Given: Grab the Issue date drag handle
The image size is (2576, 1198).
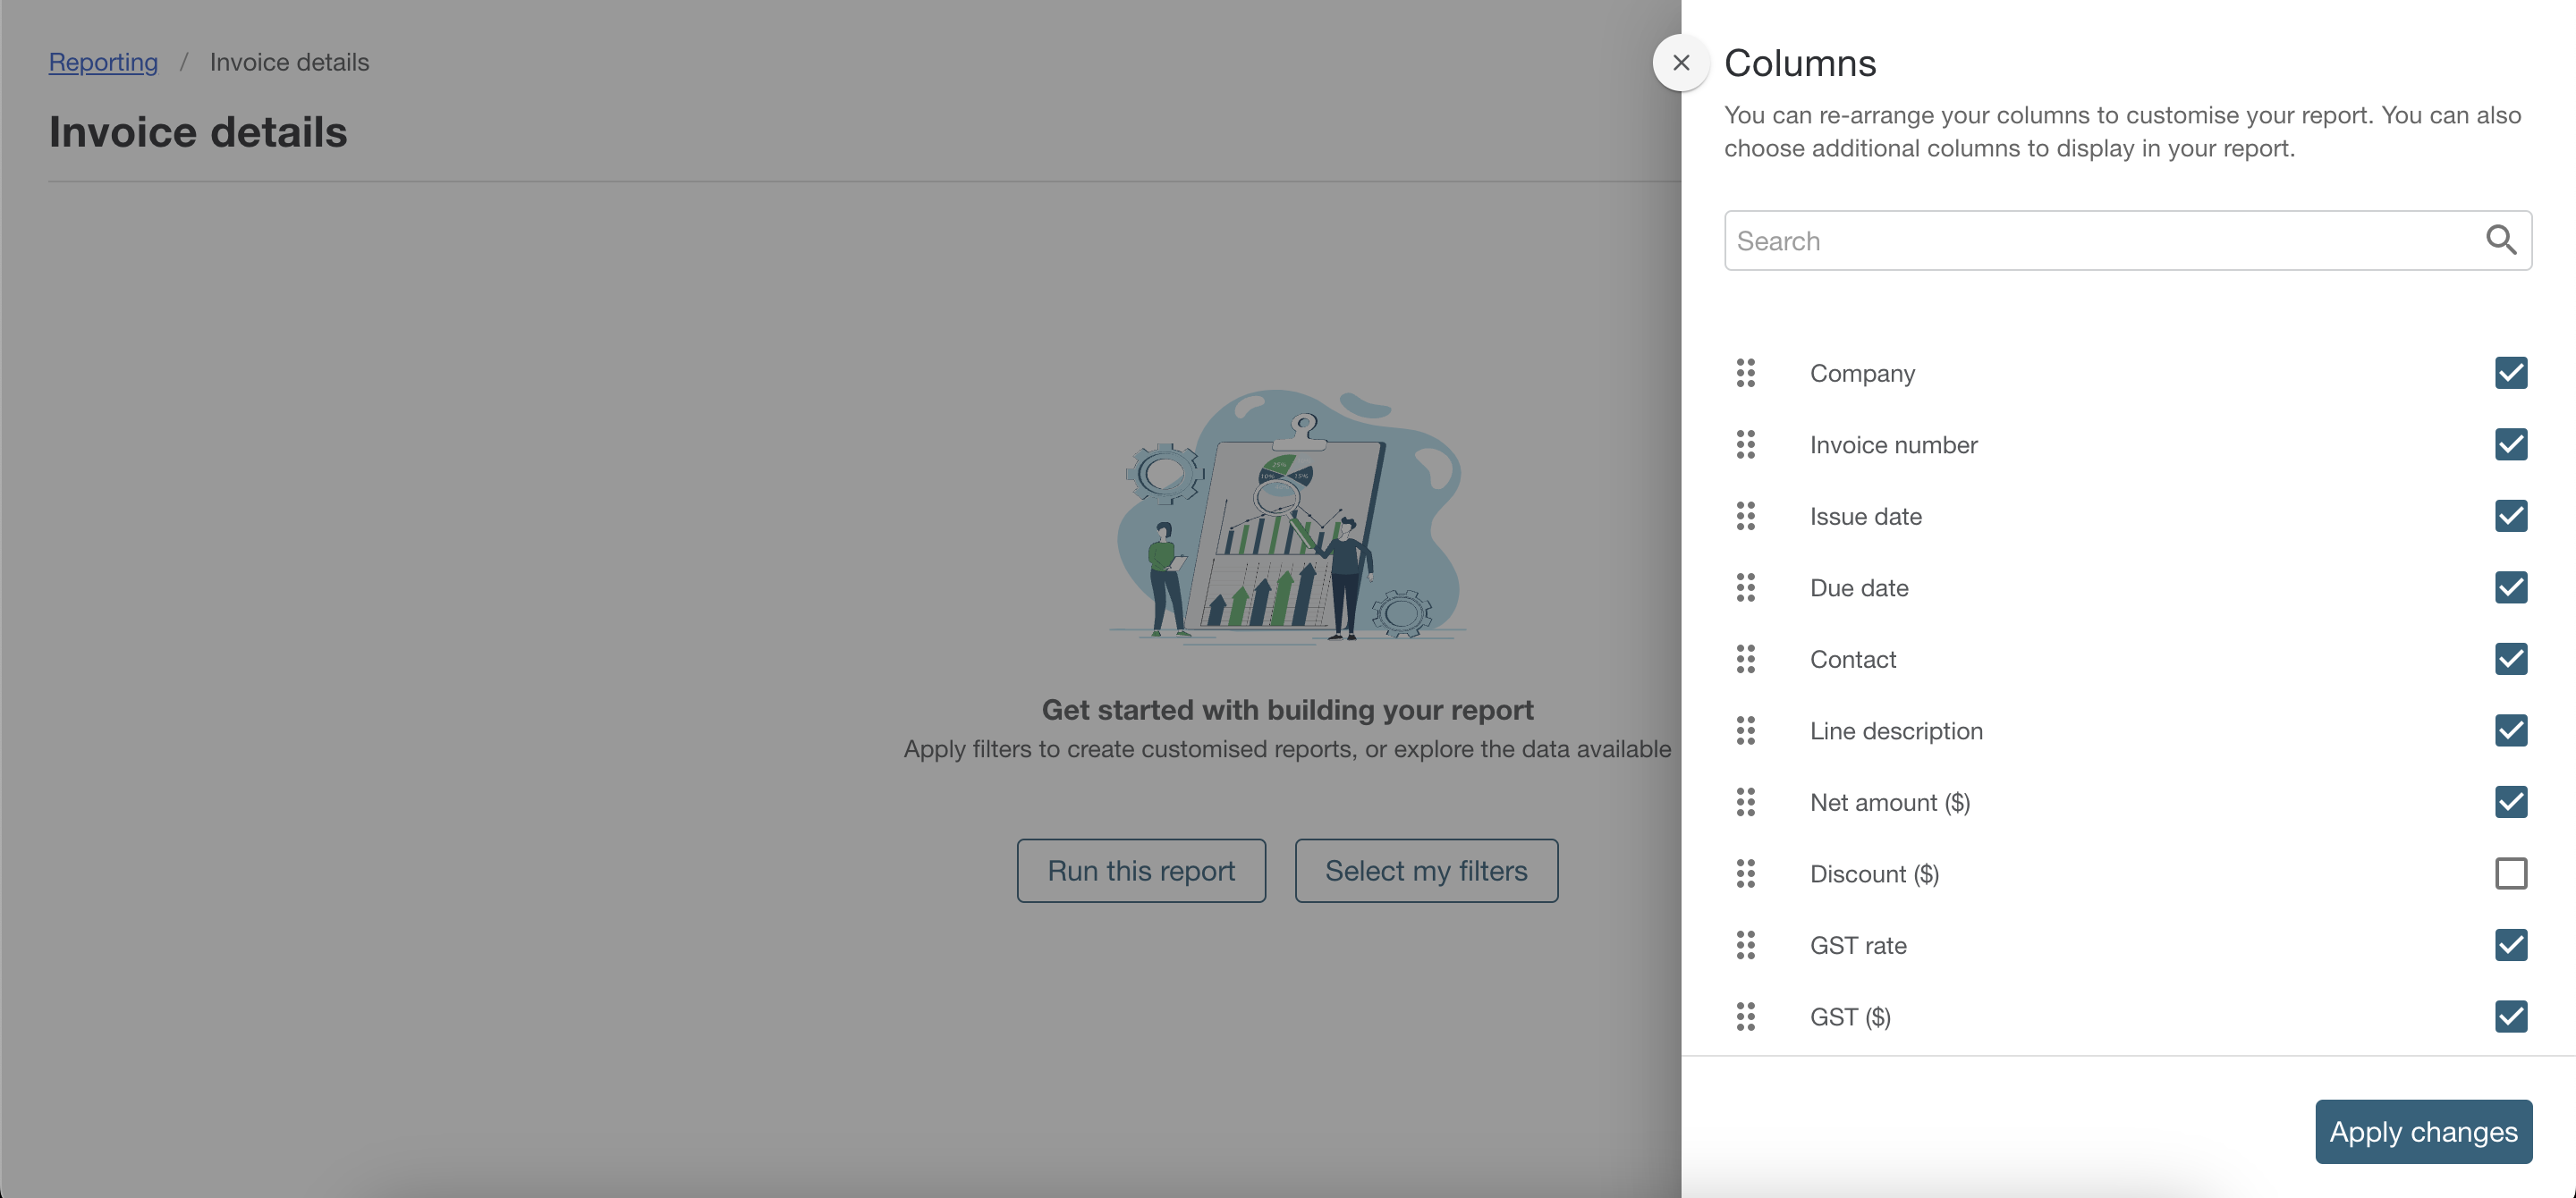Looking at the screenshot, I should (x=1746, y=517).
